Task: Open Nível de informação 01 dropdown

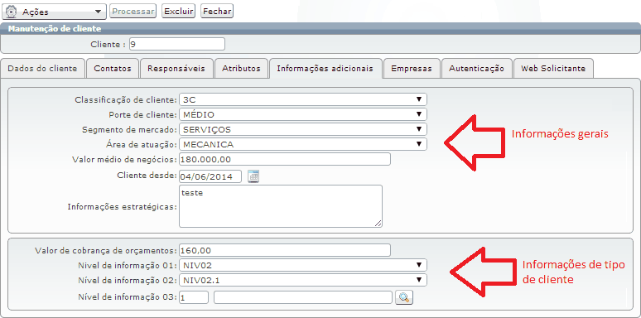Action: tap(303, 265)
